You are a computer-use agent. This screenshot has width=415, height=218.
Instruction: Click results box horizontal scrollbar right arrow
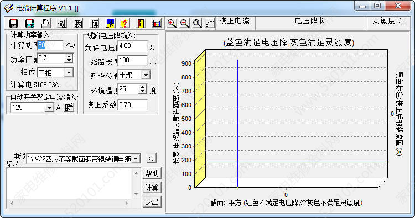pos(127,203)
